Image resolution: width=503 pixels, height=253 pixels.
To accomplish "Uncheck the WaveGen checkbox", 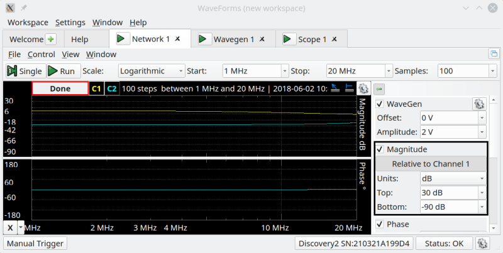I will pos(379,104).
